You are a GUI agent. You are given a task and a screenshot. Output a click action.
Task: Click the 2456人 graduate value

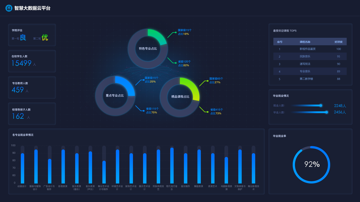(x=340, y=112)
